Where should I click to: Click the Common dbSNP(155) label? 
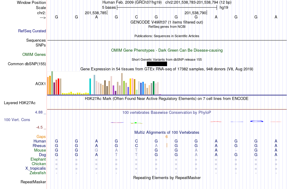27,64
